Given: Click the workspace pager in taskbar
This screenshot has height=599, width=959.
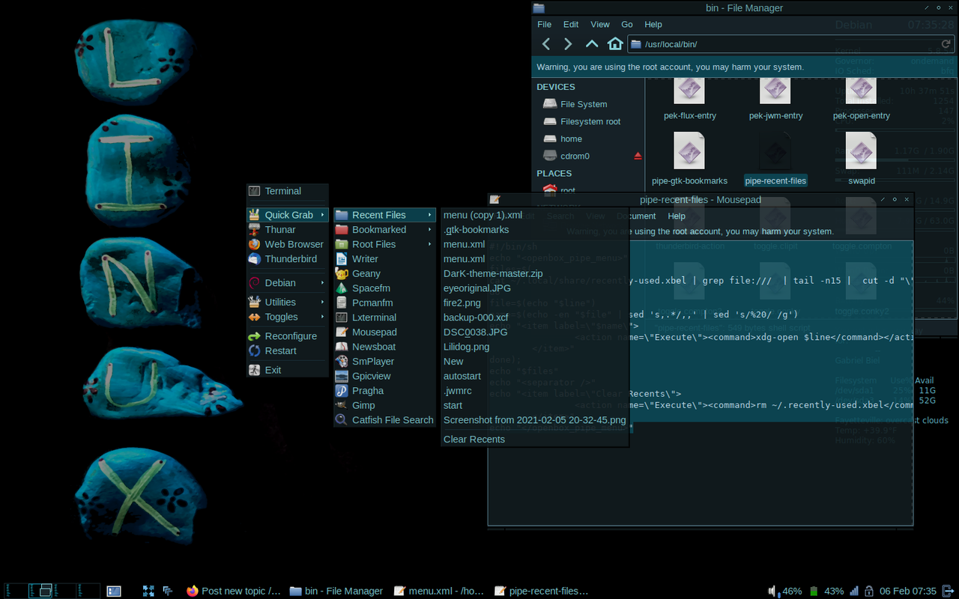Looking at the screenshot, I should [x=52, y=591].
